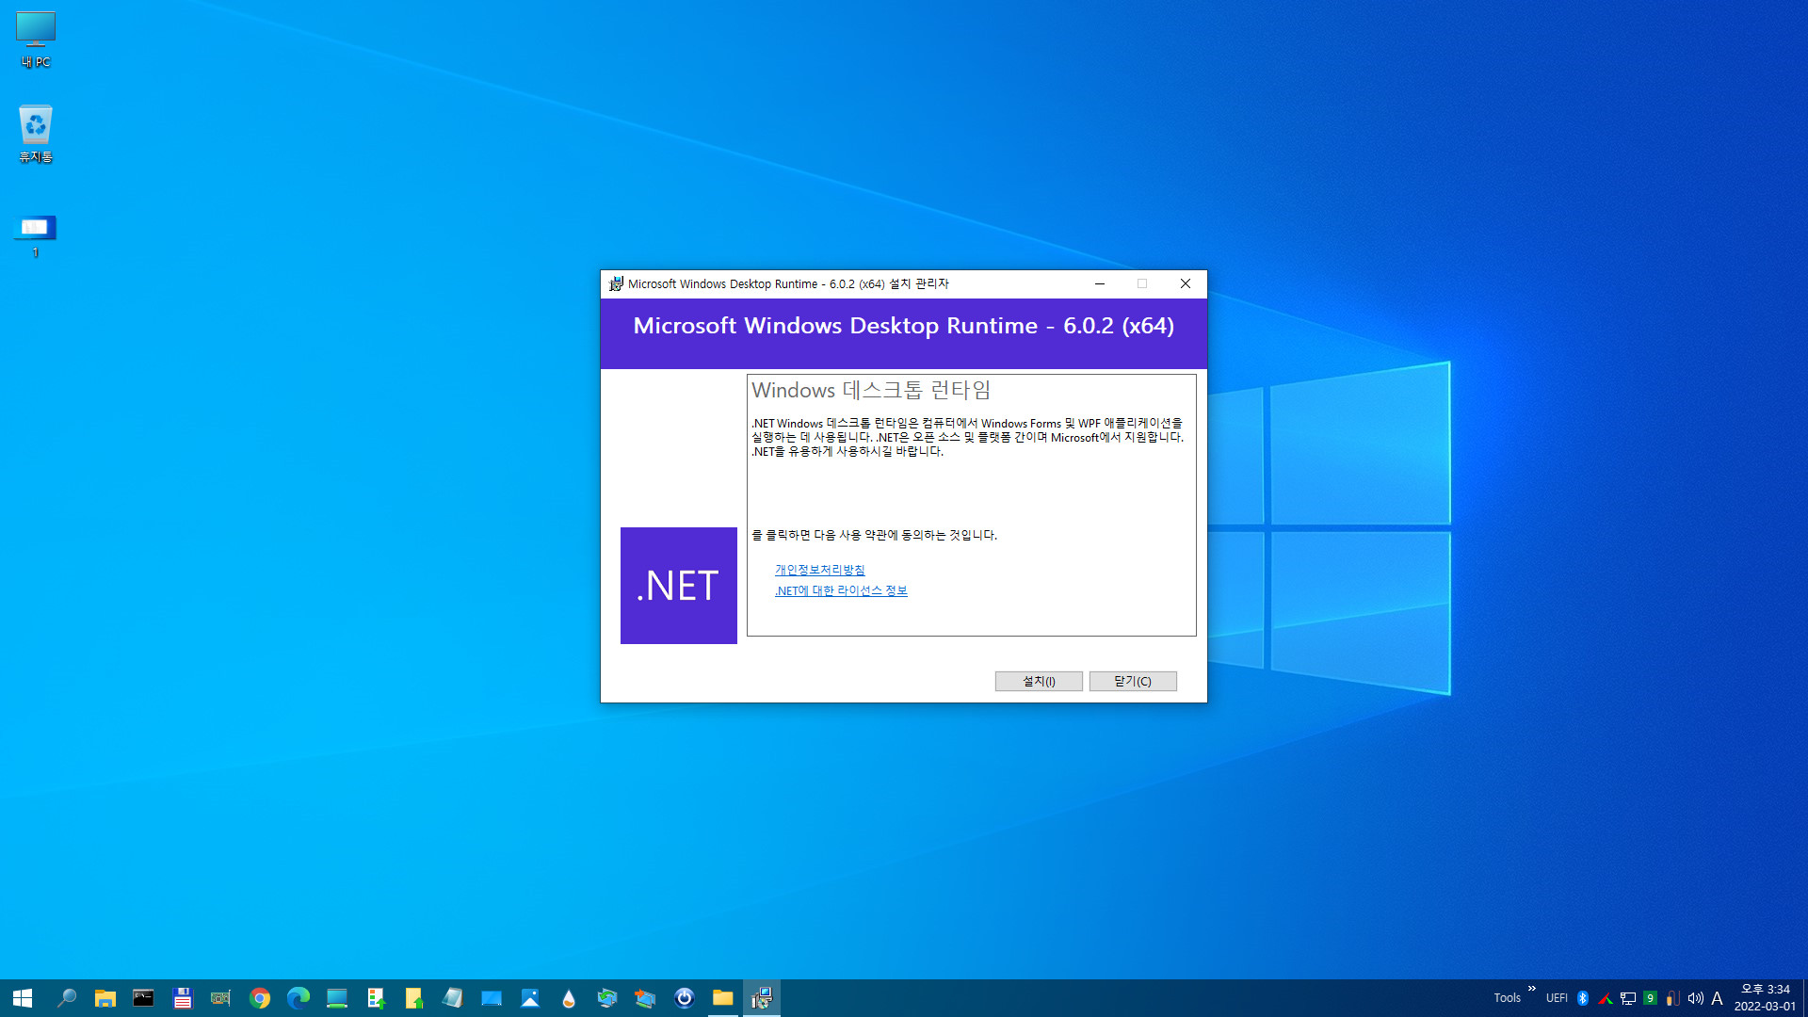Open File Explorer from the taskbar
The image size is (1808, 1017).
pyautogui.click(x=105, y=998)
